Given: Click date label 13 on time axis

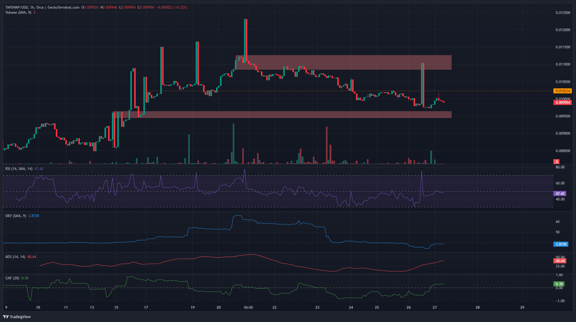Looking at the screenshot, I should pos(92,307).
